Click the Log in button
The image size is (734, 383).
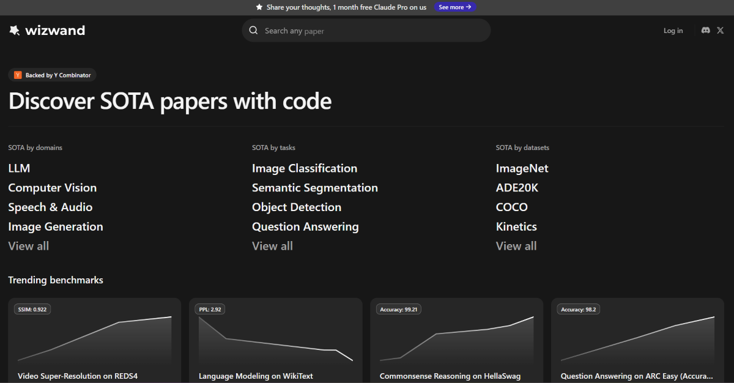(673, 31)
